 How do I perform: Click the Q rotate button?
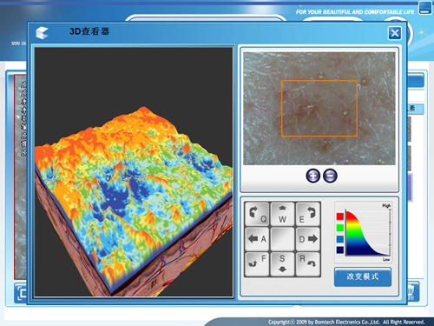coord(257,214)
